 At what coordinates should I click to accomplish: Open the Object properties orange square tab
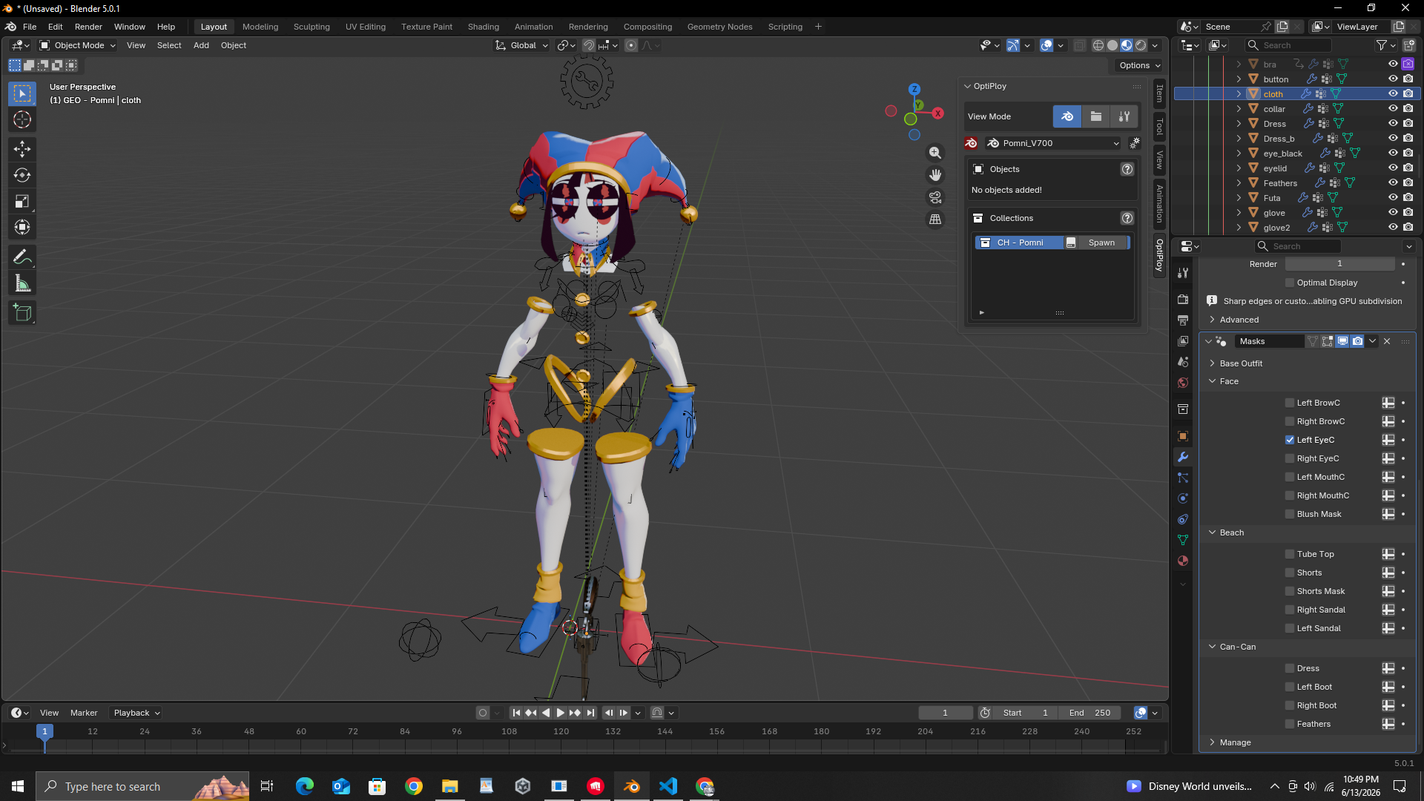(x=1183, y=436)
